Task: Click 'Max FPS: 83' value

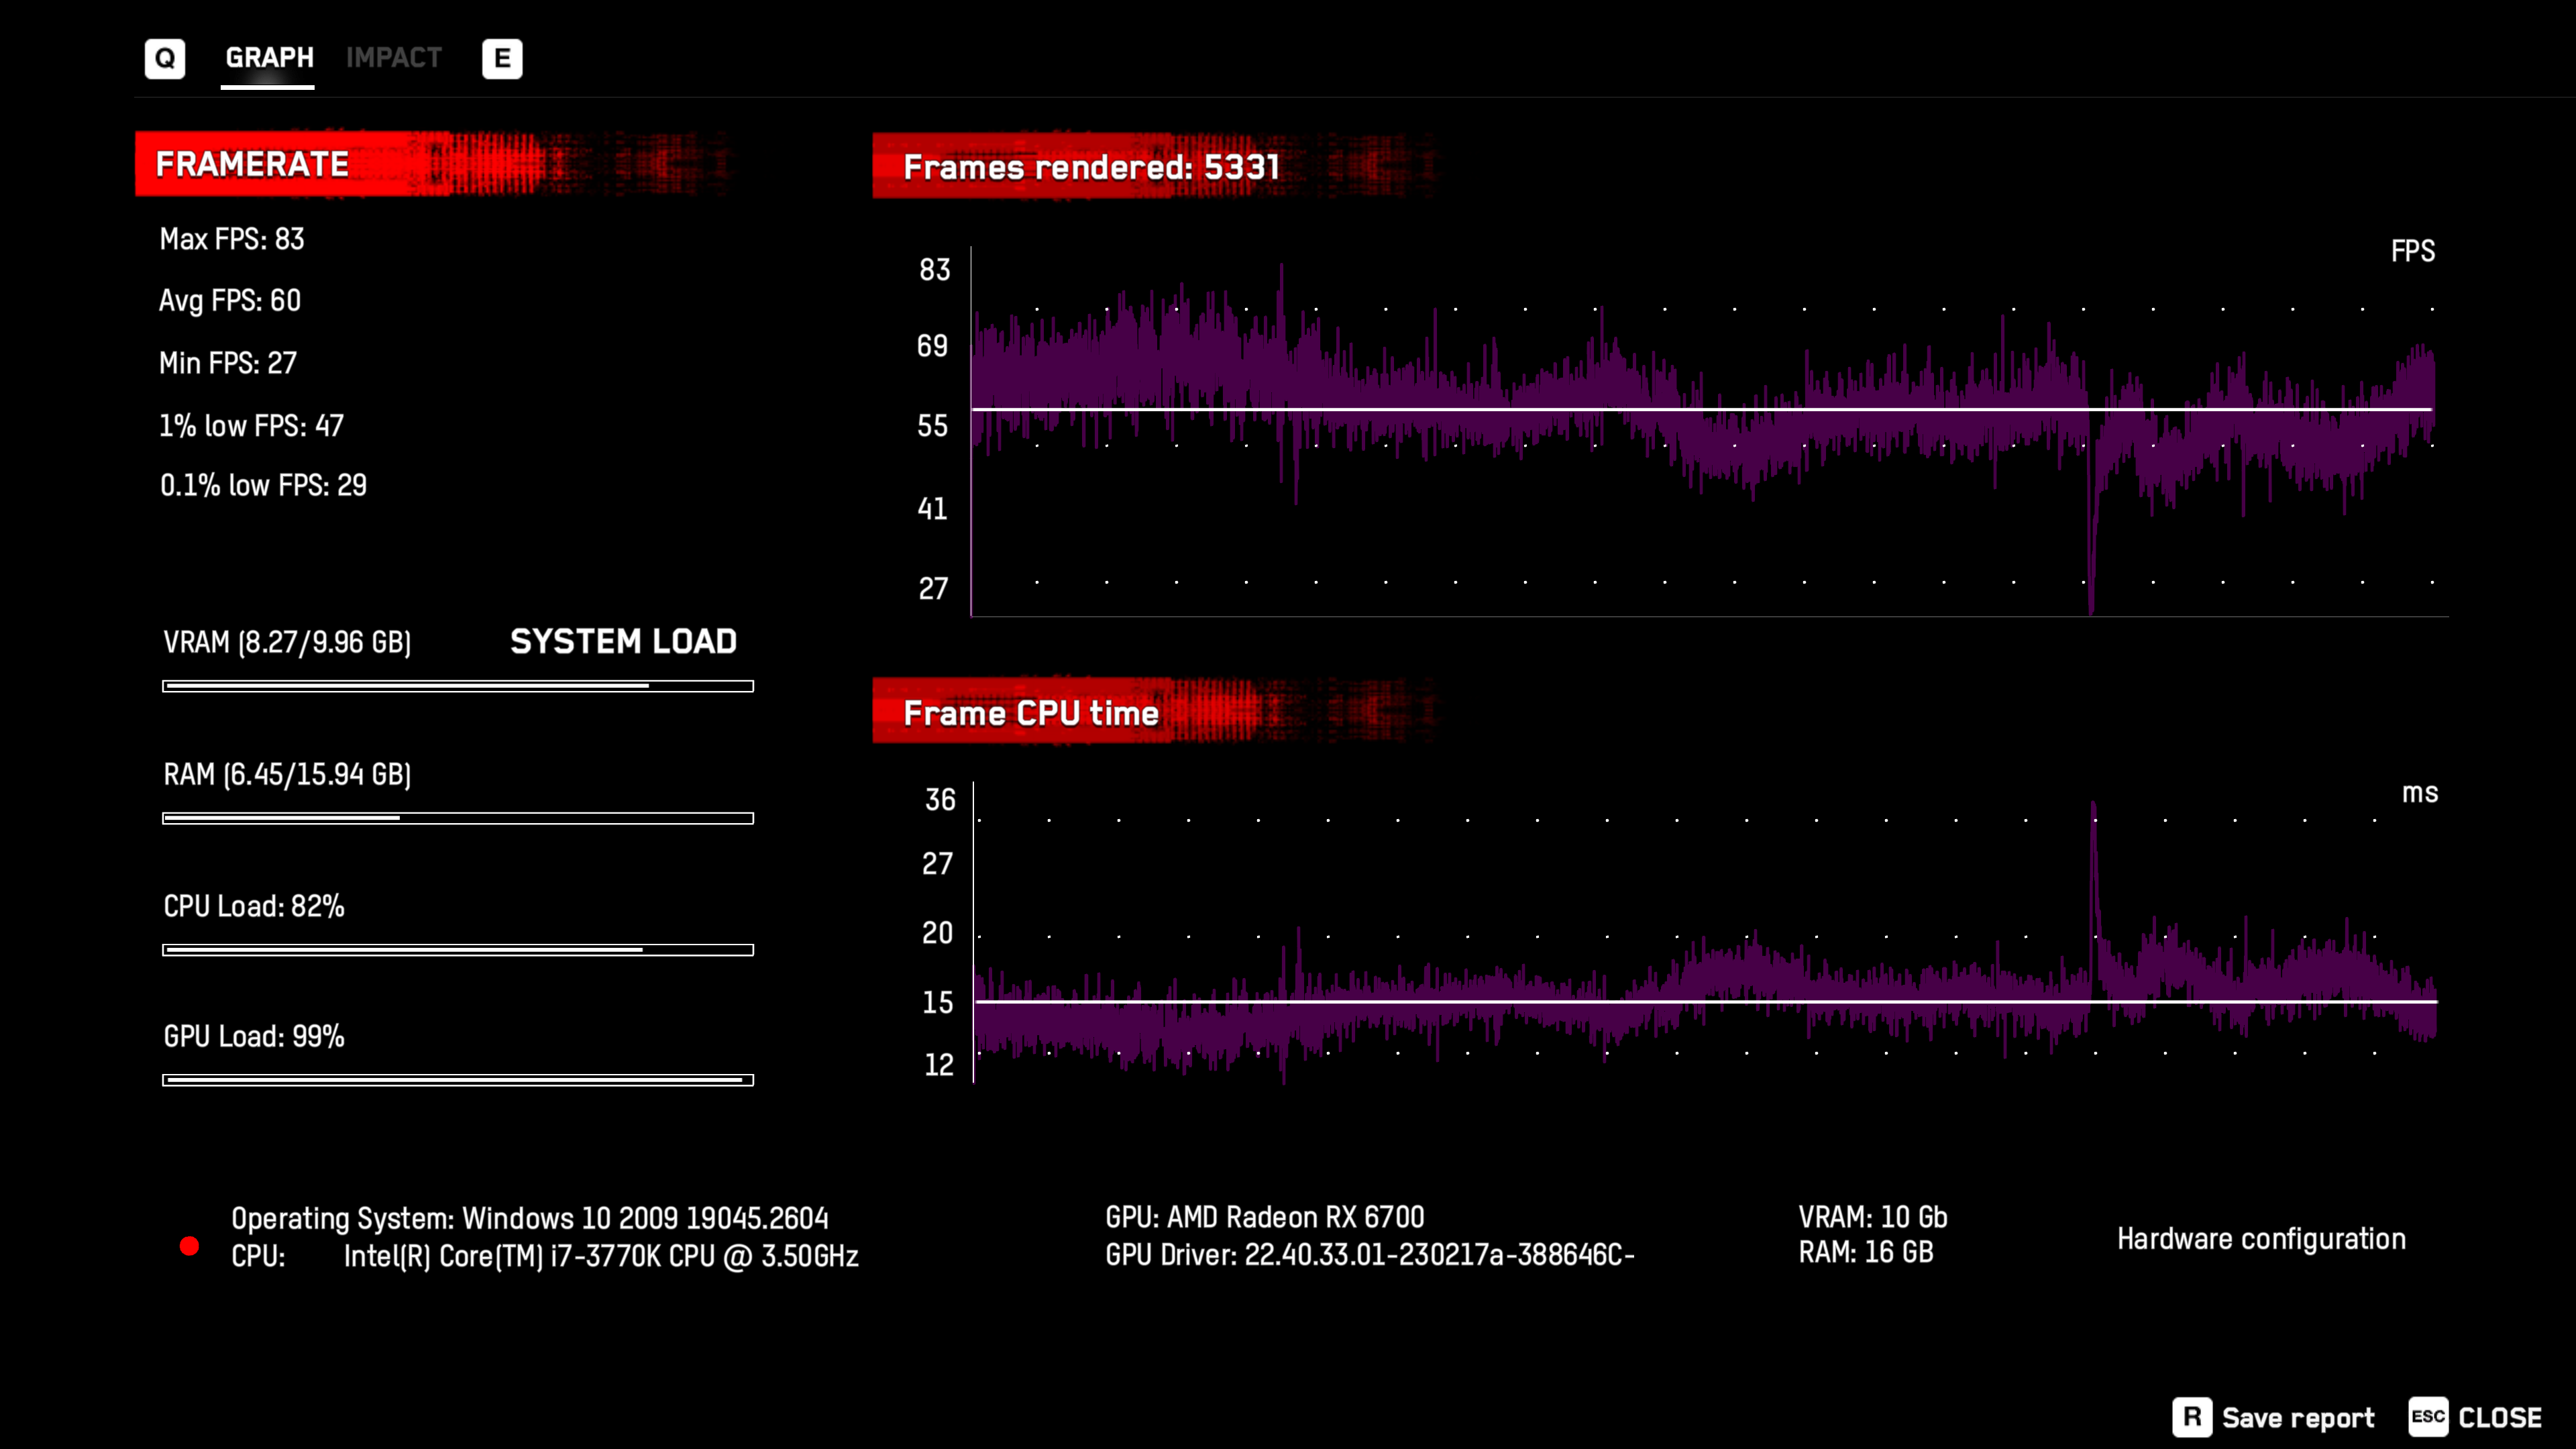Action: (232, 240)
